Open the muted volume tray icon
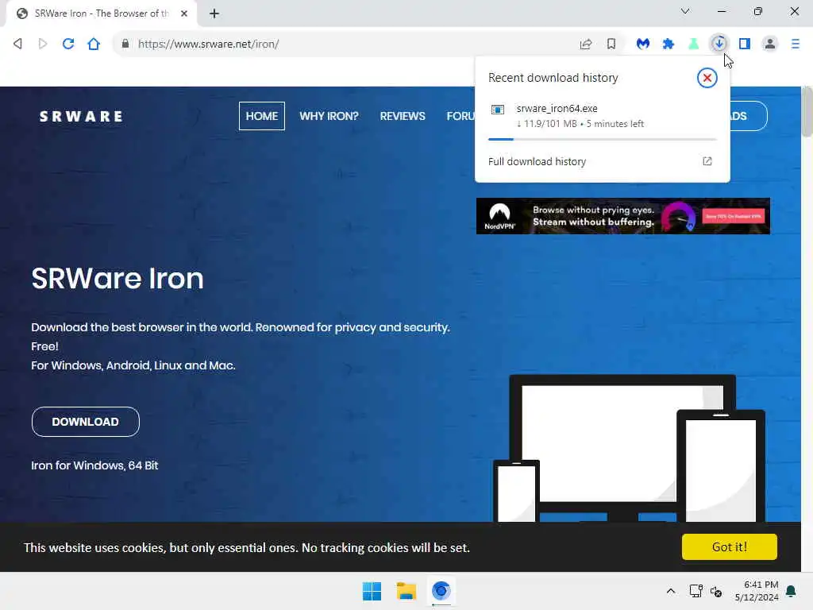This screenshot has height=610, width=813. tap(716, 591)
